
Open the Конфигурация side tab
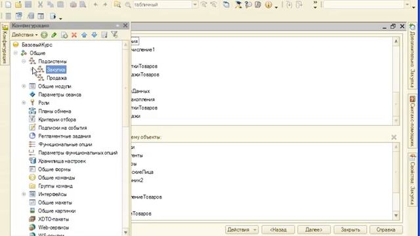(x=5, y=44)
